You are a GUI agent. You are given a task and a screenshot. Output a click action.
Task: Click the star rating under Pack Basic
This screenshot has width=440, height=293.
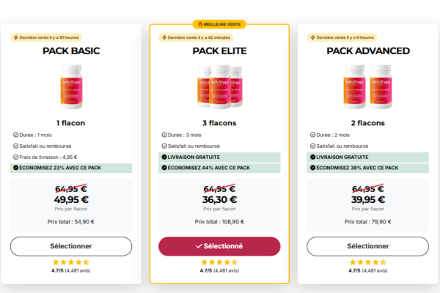(71, 262)
